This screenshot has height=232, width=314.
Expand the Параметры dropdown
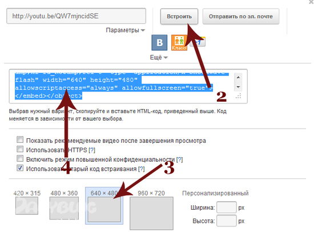126,30
